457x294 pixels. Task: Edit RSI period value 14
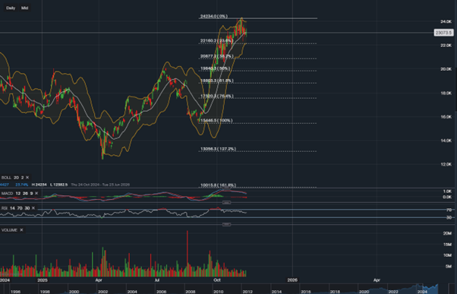tap(13, 208)
